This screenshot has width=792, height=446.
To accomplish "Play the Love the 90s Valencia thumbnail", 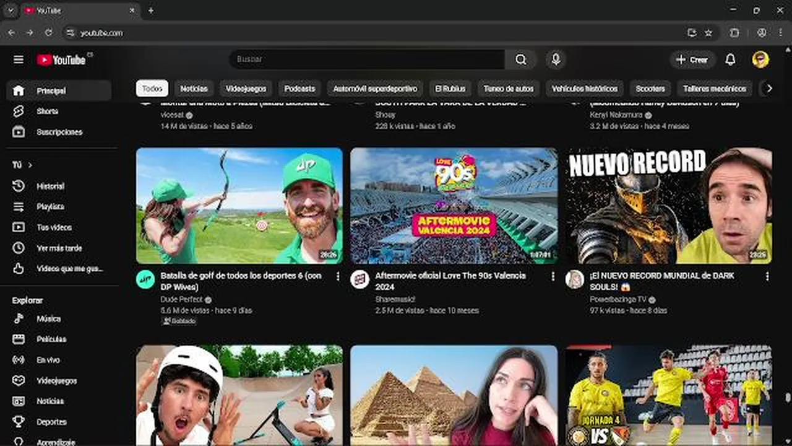I will point(454,206).
